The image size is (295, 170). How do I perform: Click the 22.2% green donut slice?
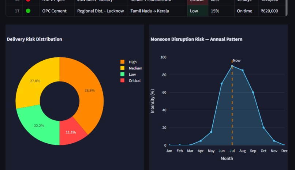click(39, 126)
